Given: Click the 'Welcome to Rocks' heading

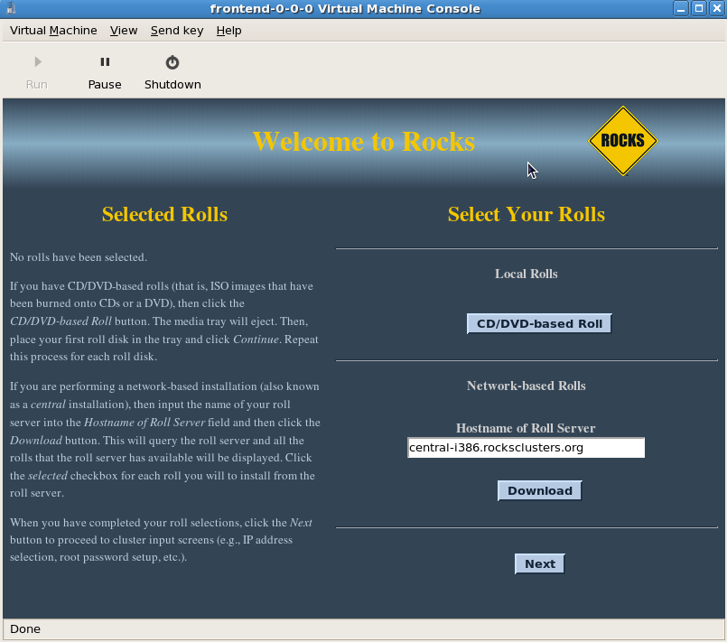Looking at the screenshot, I should click(x=363, y=142).
